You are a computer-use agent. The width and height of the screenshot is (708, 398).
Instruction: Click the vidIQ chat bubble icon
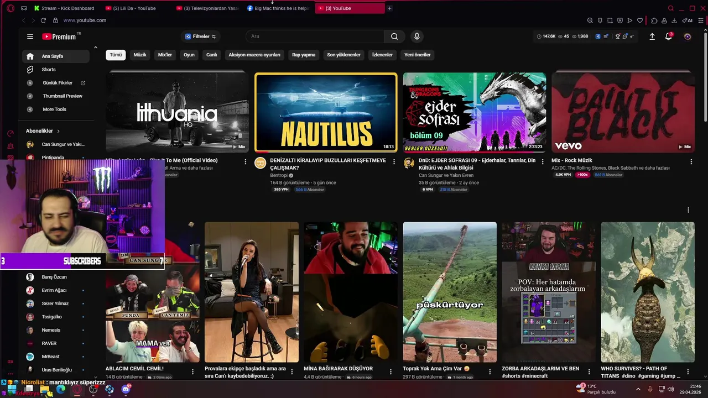pyautogui.click(x=625, y=36)
